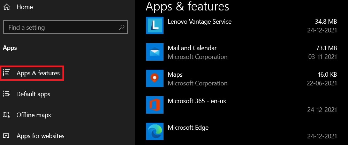Select the Mail and Calendar app name

pyautogui.click(x=192, y=48)
